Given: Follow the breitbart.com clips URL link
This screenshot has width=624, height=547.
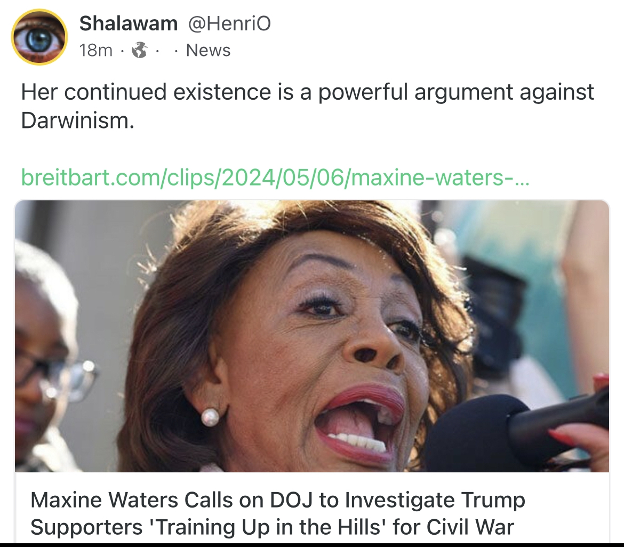Looking at the screenshot, I should (275, 178).
